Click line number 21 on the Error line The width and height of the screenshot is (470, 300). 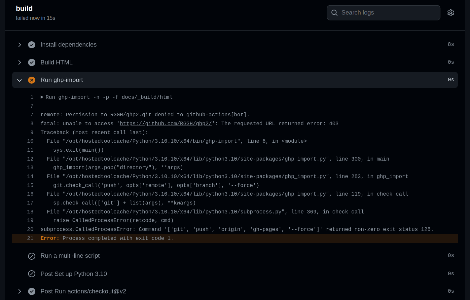30,238
